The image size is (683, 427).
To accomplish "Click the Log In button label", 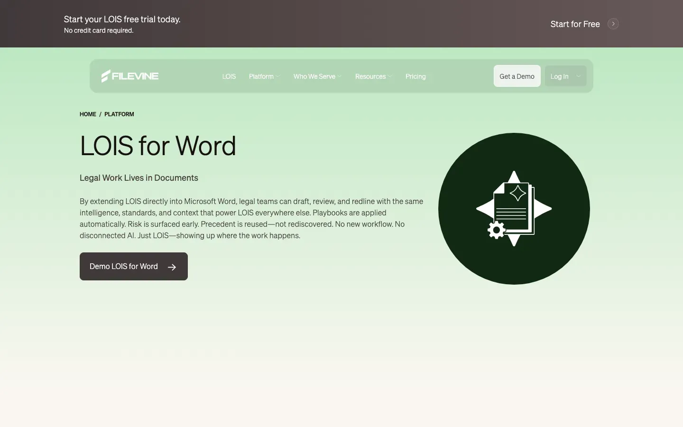I will pos(559,76).
